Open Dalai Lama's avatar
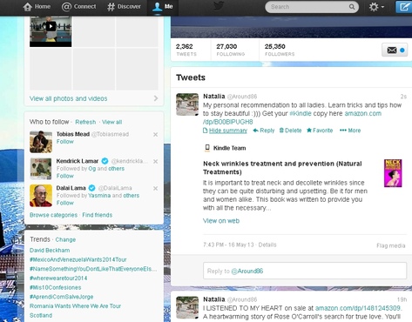Viewport: 412px width, 322px height. [x=41, y=196]
